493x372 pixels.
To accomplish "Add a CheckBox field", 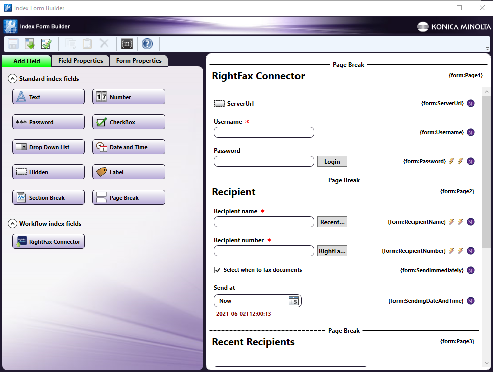I will click(129, 122).
